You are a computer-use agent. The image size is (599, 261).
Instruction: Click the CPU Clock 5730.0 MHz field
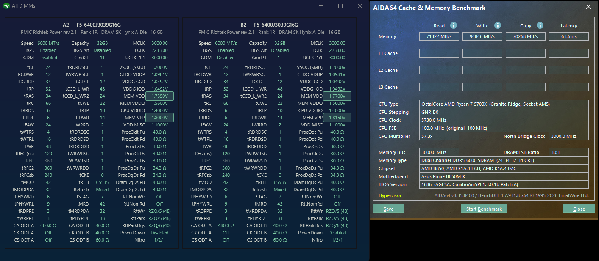[504, 120]
